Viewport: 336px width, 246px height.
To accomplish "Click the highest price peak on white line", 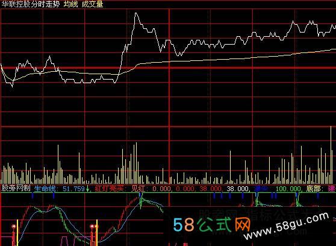I will [x=136, y=14].
